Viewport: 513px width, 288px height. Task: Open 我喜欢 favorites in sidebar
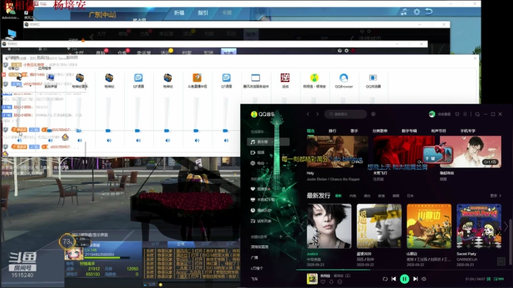click(x=261, y=189)
